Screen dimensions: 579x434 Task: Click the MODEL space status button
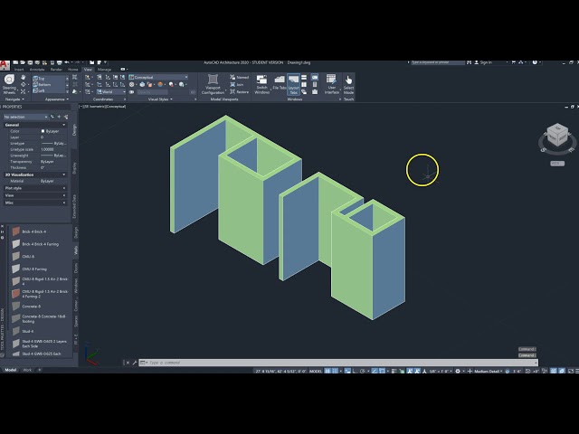[316, 372]
